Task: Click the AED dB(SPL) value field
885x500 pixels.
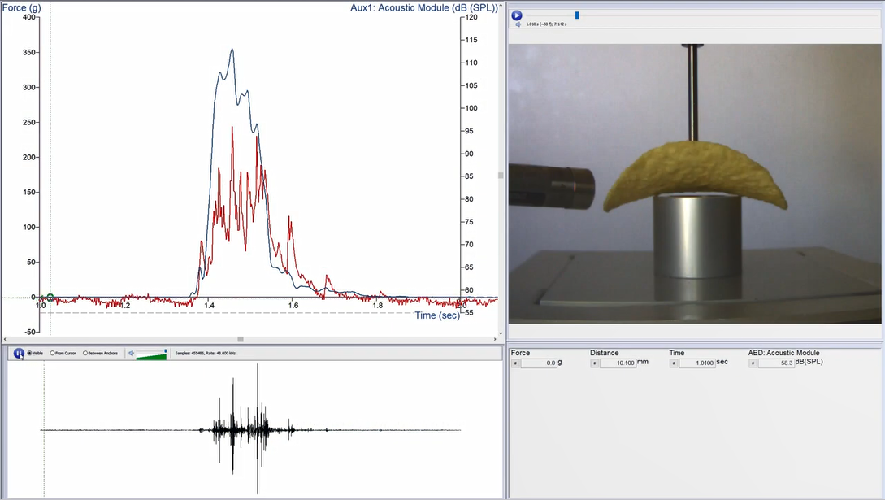Action: (x=777, y=363)
